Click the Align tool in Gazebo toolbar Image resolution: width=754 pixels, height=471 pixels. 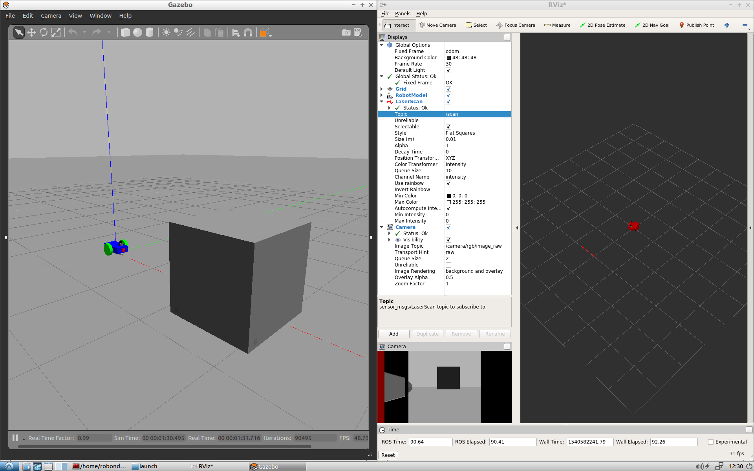click(236, 33)
